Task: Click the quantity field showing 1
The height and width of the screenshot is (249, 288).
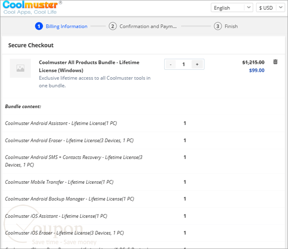Action: (183, 64)
